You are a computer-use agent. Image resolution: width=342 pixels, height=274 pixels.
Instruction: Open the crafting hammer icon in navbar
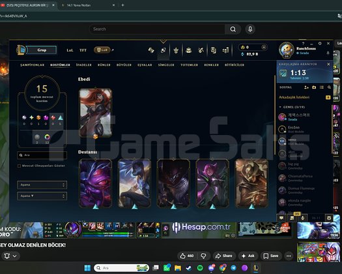point(201,50)
